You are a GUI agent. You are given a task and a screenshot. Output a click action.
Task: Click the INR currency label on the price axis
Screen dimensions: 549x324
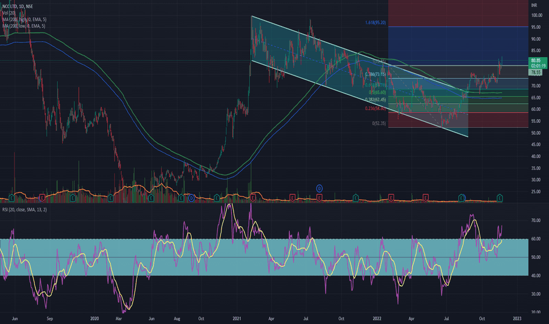pos(534,5)
